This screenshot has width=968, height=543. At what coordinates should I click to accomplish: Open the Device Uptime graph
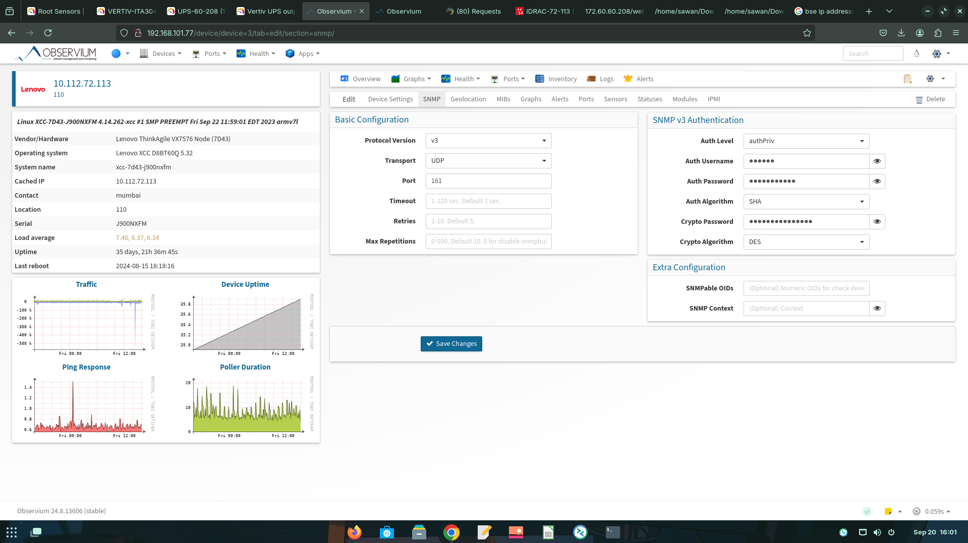point(245,324)
